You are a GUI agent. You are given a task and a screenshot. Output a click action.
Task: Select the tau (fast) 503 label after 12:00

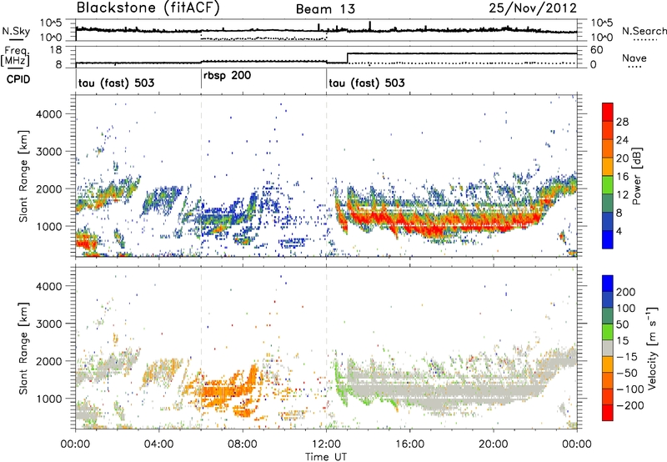(367, 83)
